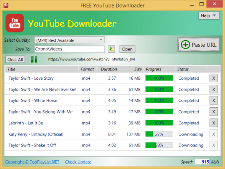Click the 137 MB size cell
The width and height of the screenshot is (225, 169).
pos(133,134)
